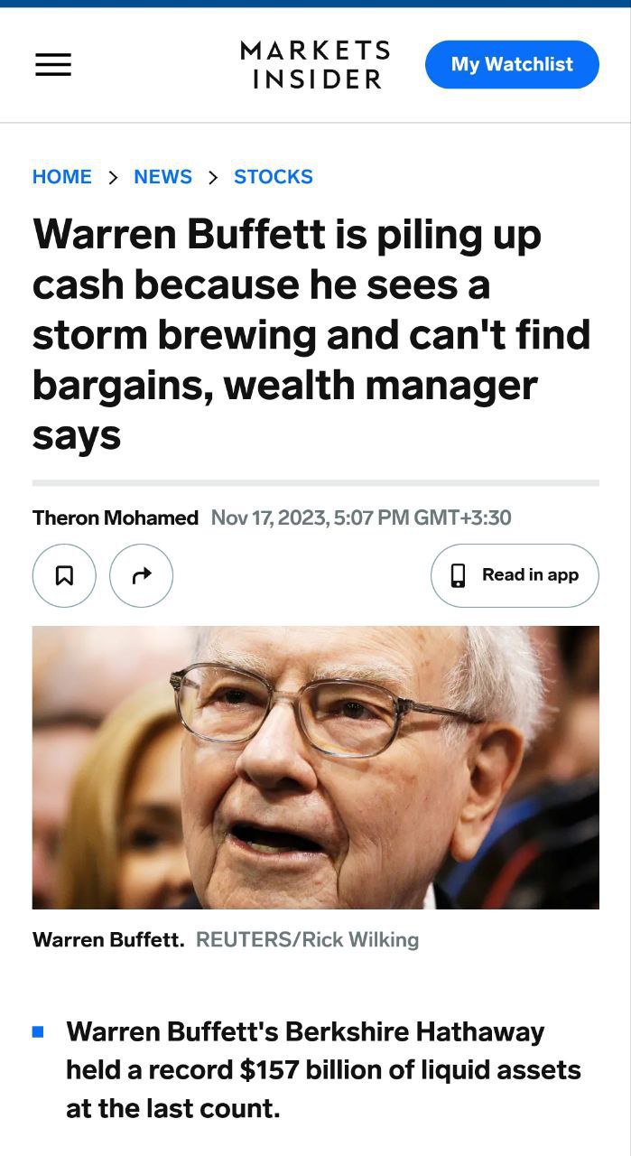
Task: Click the chevron after HOME breadcrumb
Action: click(x=113, y=177)
